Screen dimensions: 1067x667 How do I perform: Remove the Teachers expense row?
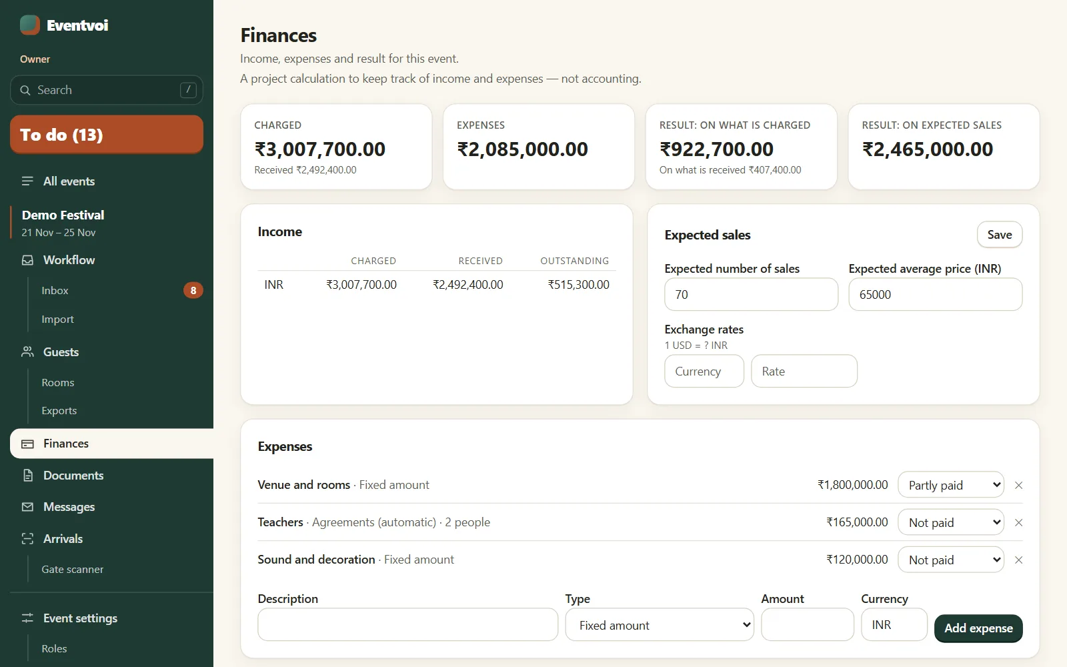click(1018, 523)
